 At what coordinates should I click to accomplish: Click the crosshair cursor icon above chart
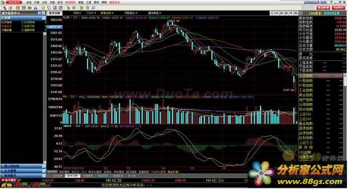pos(272,13)
